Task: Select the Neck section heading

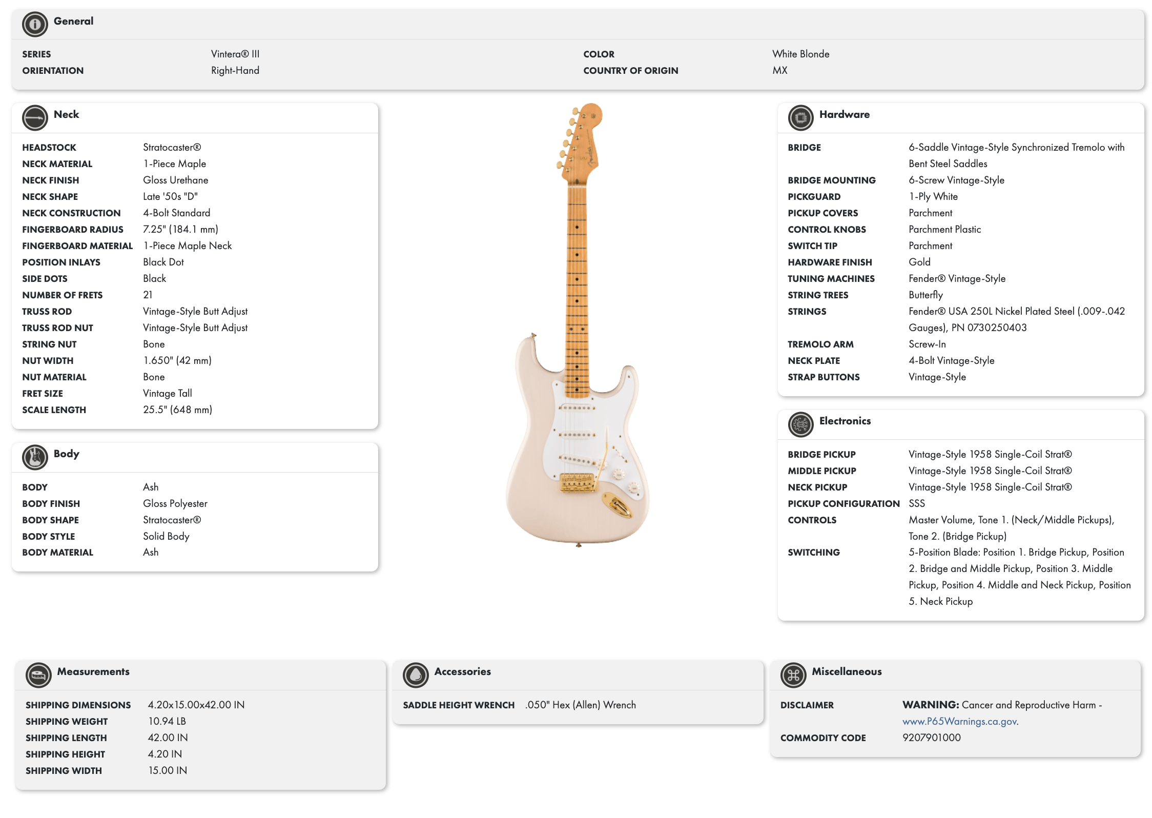Action: (x=66, y=114)
